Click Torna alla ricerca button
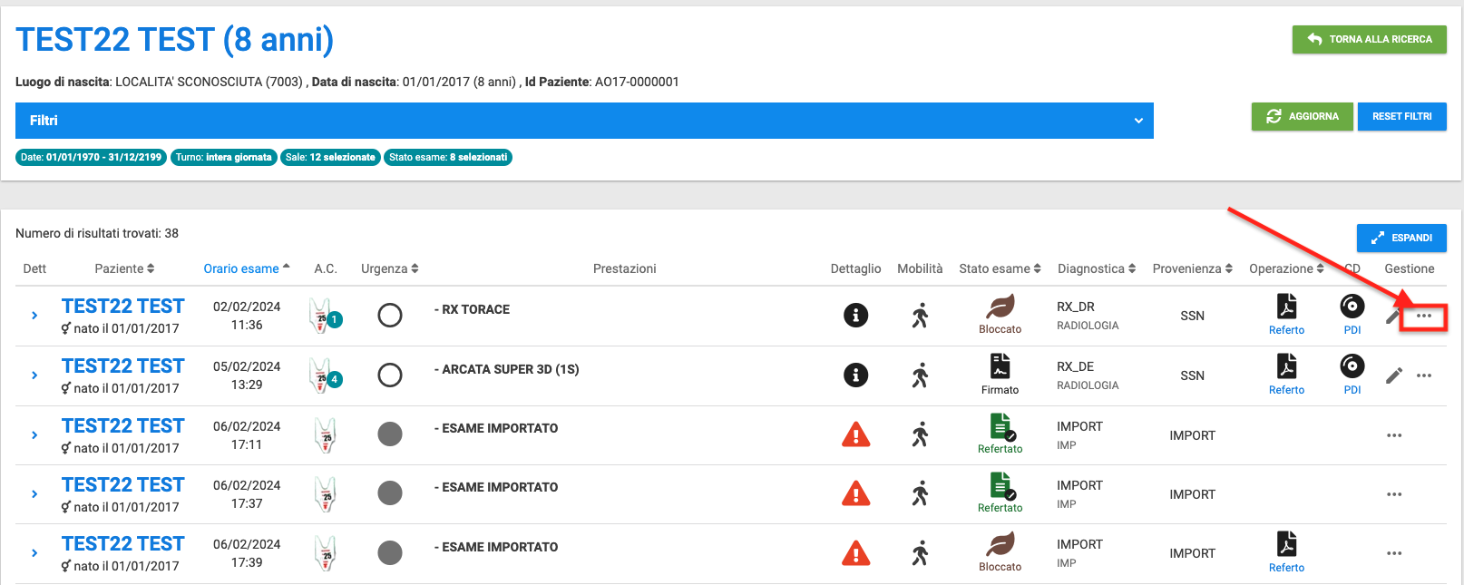 coord(1369,39)
